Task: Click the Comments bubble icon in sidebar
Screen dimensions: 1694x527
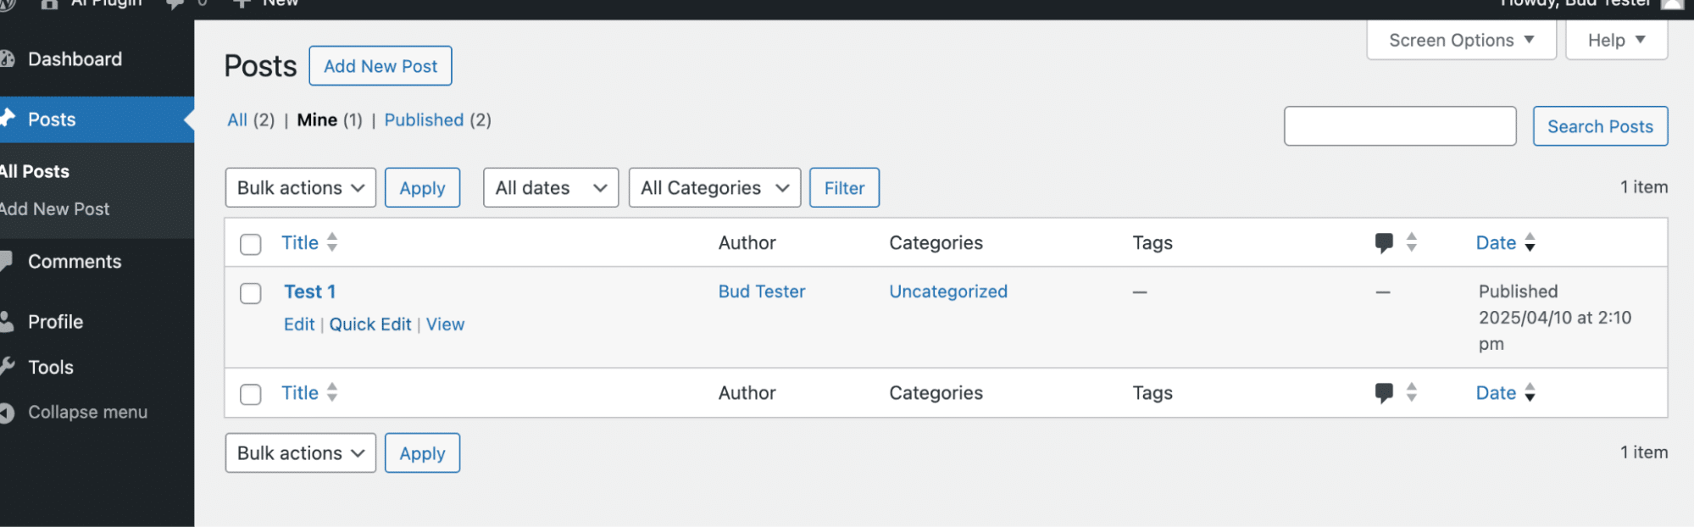Action: [6, 262]
